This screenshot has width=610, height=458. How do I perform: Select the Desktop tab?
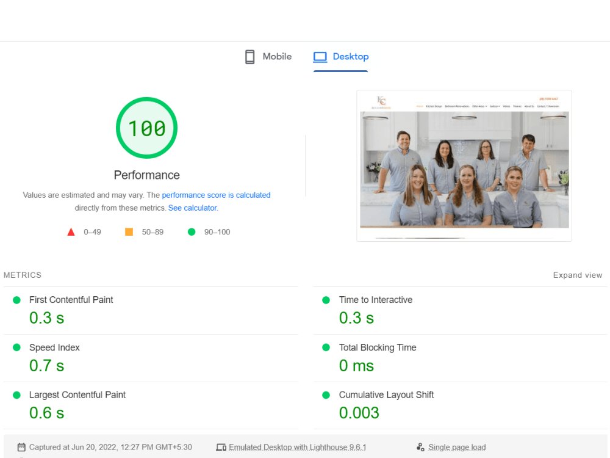(x=341, y=57)
